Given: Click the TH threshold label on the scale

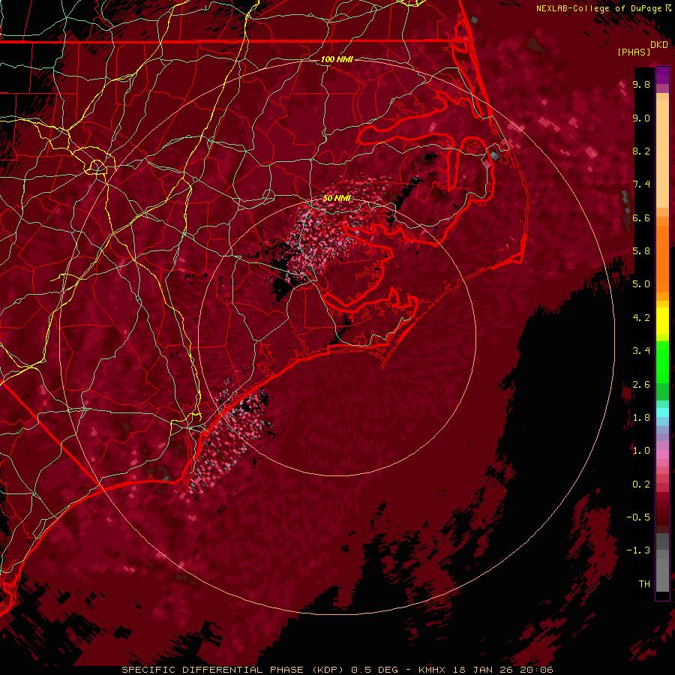Looking at the screenshot, I should pos(644,584).
